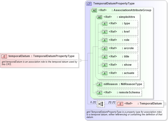
Task: Expand the TemporalDatum reference element
Action: click(165, 104)
